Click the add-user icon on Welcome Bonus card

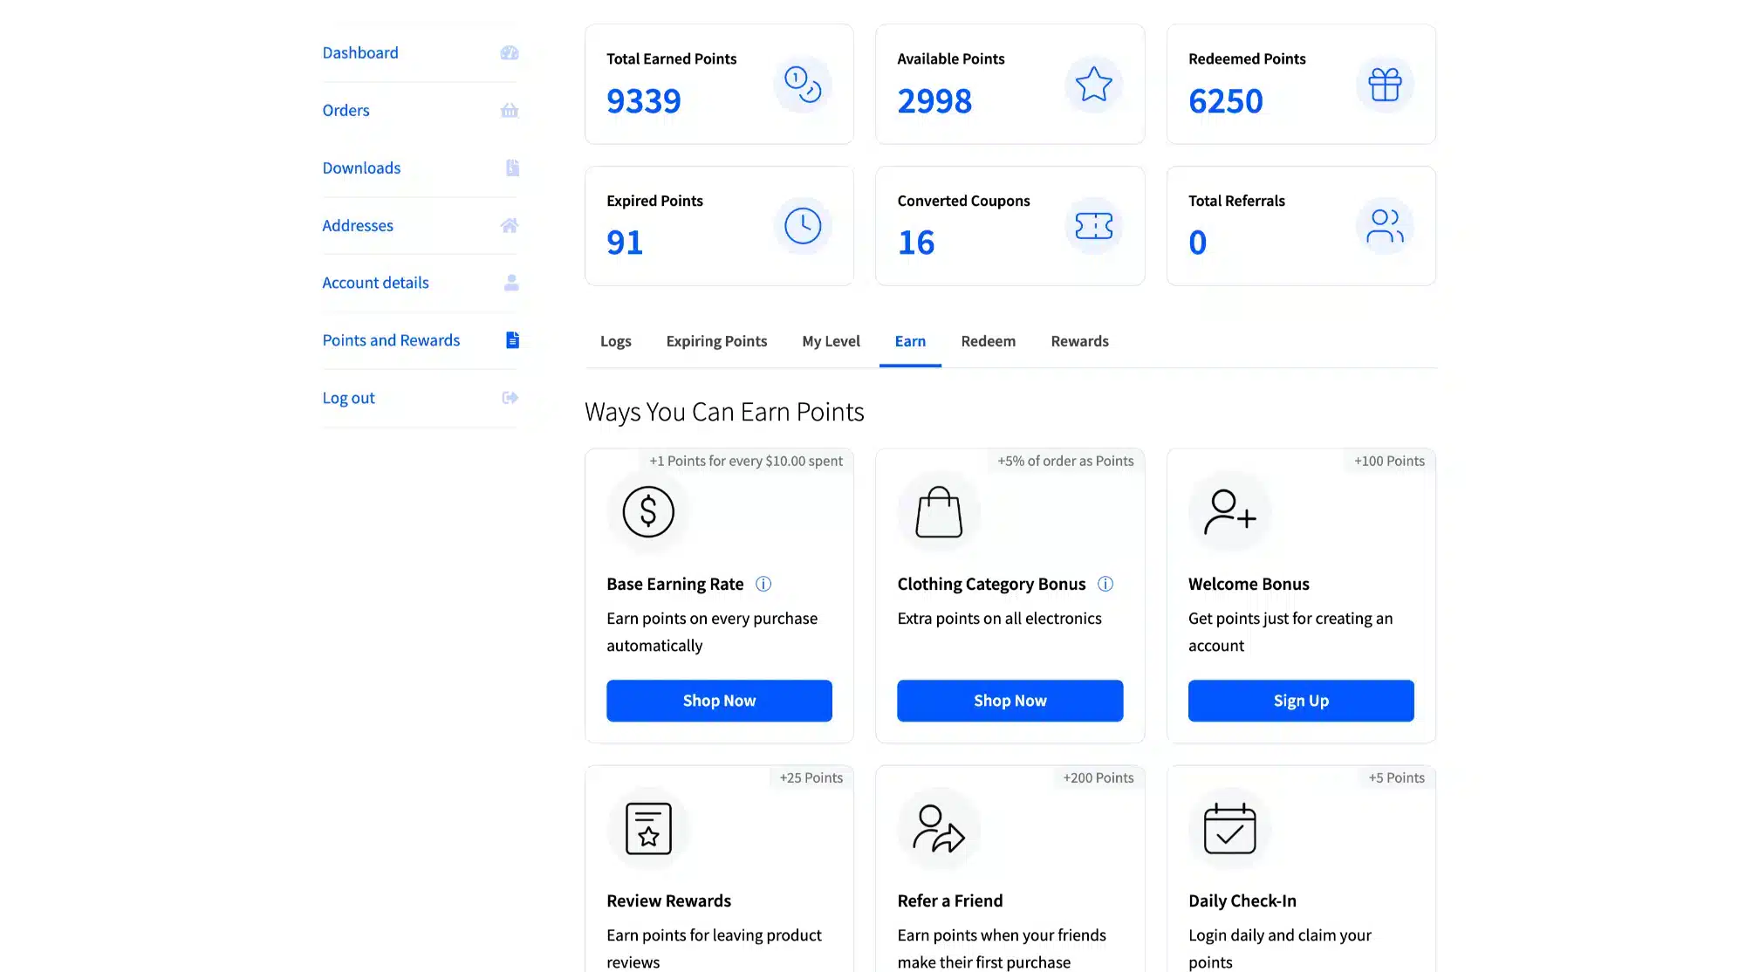(x=1229, y=511)
